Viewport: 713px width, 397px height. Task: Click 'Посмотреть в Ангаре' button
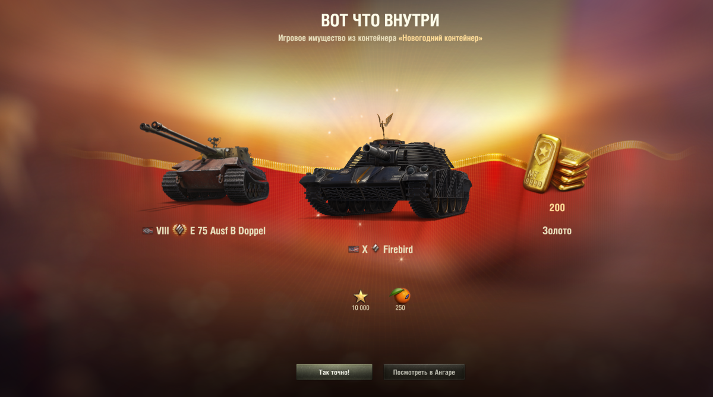pos(424,372)
